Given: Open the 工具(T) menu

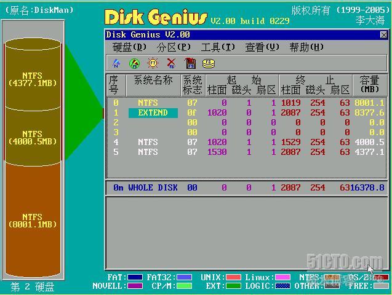Looking at the screenshot, I should tap(218, 47).
